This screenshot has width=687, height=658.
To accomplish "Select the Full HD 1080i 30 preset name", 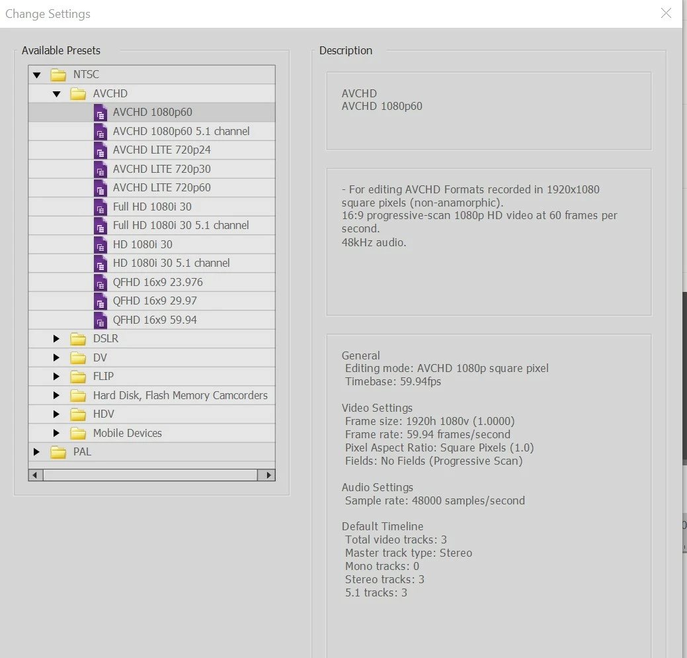I will (152, 207).
